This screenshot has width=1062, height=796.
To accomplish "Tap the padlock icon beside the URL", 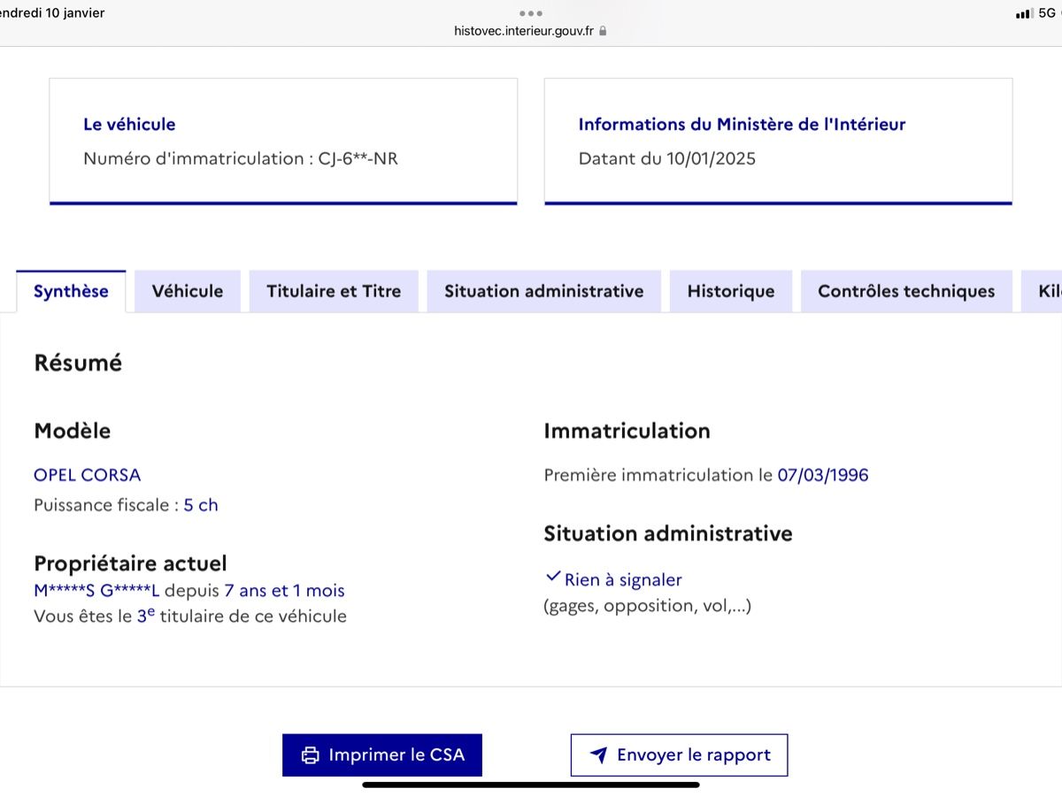I will pos(603,31).
